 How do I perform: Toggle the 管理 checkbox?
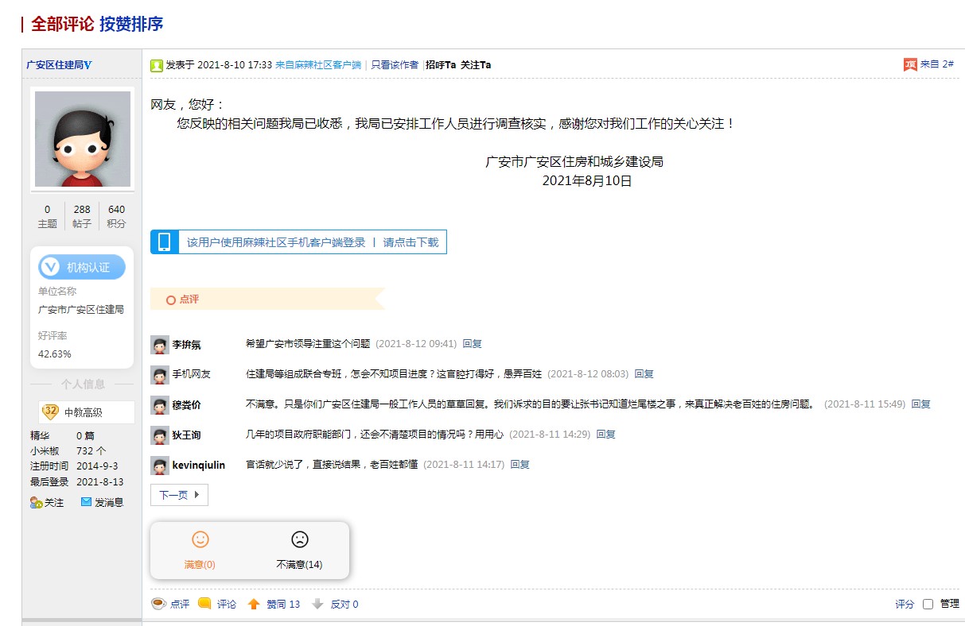928,605
